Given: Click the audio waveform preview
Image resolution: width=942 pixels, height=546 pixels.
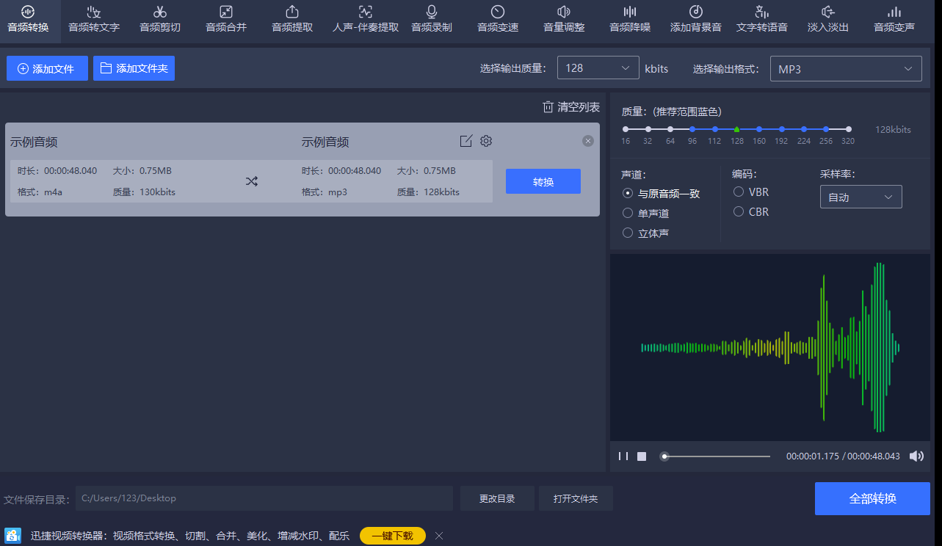Looking at the screenshot, I should coord(770,347).
